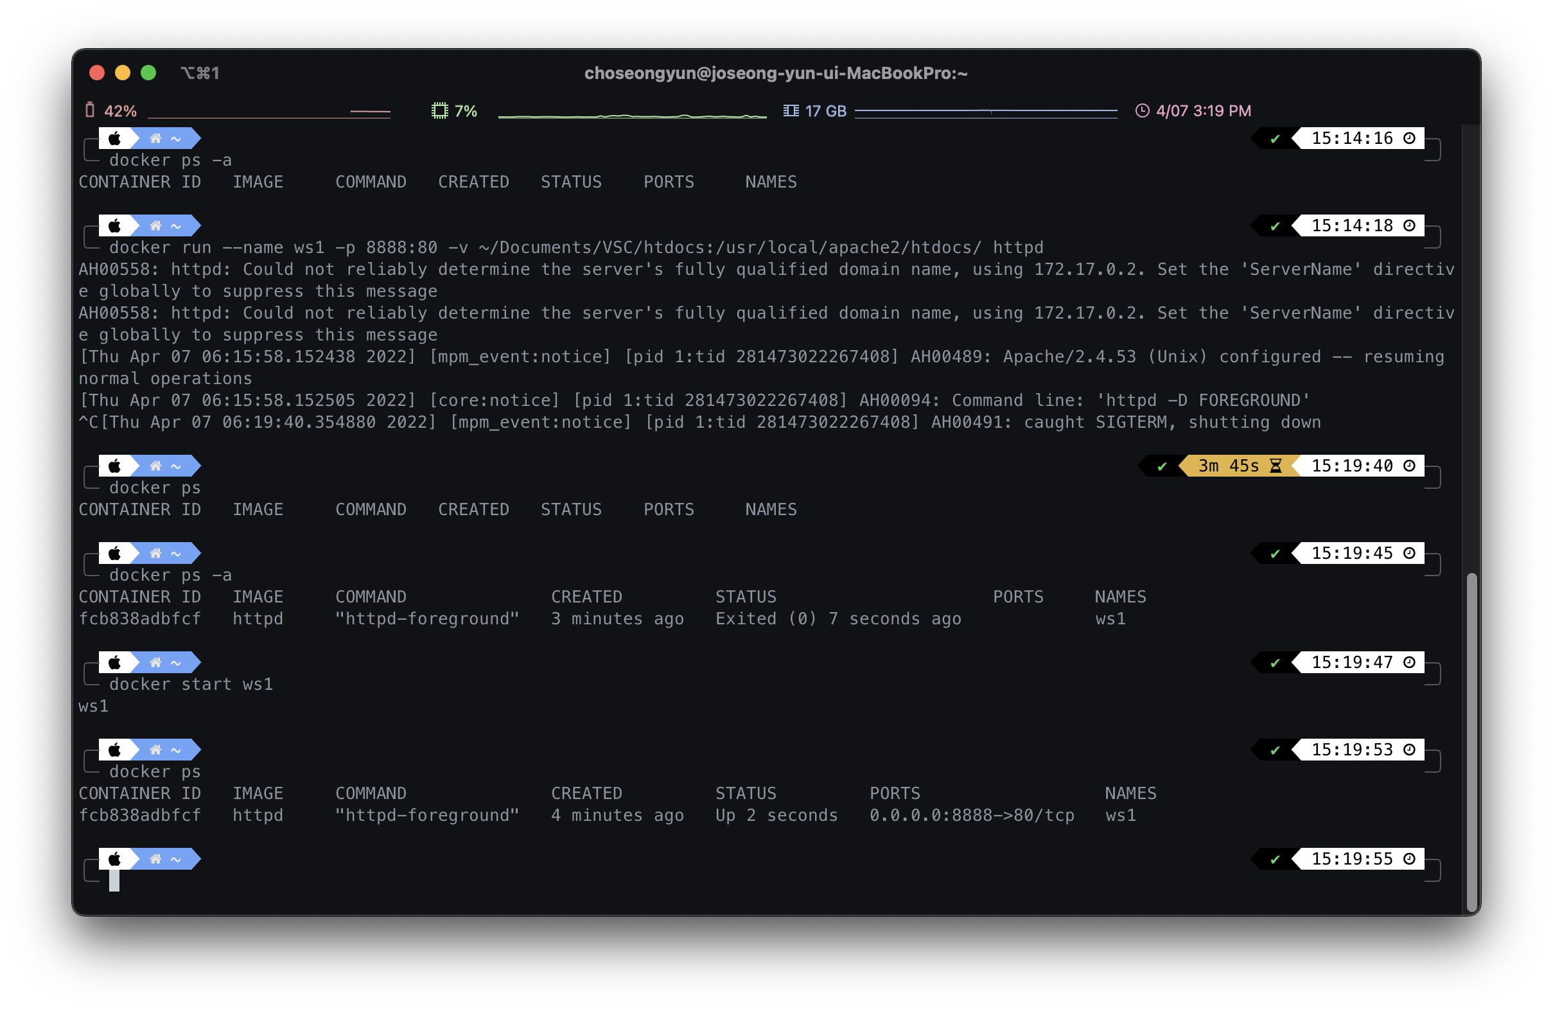Click the red close window button

97,73
